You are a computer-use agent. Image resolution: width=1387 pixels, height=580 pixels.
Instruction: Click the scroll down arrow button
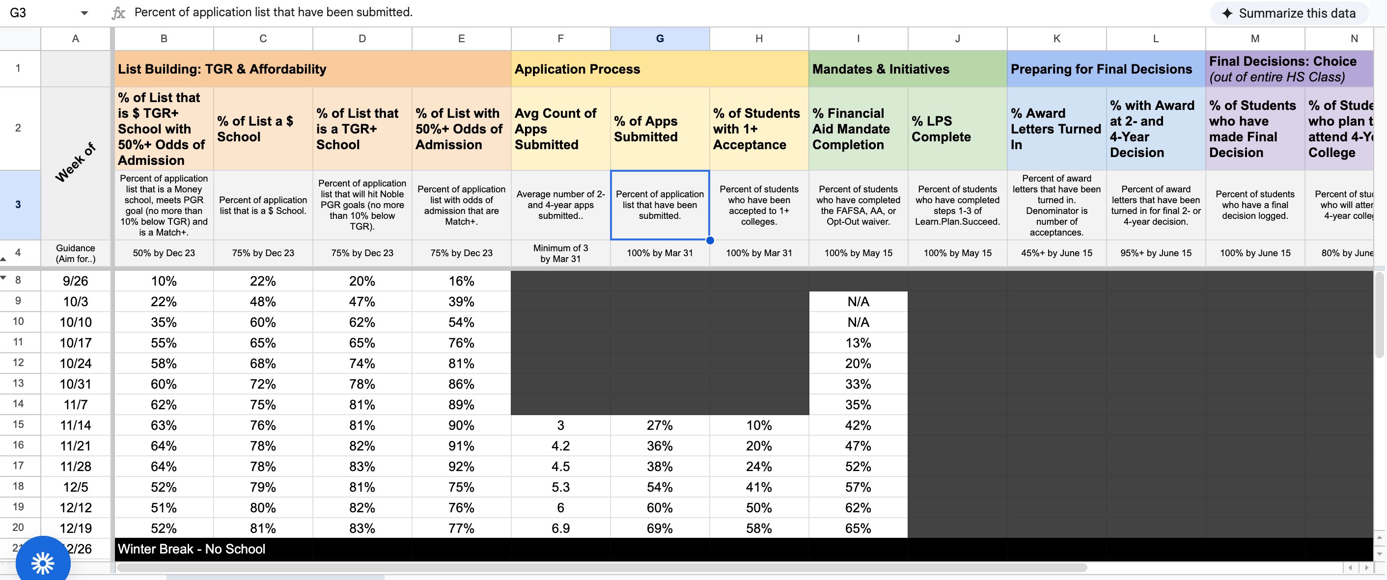coord(1380,554)
